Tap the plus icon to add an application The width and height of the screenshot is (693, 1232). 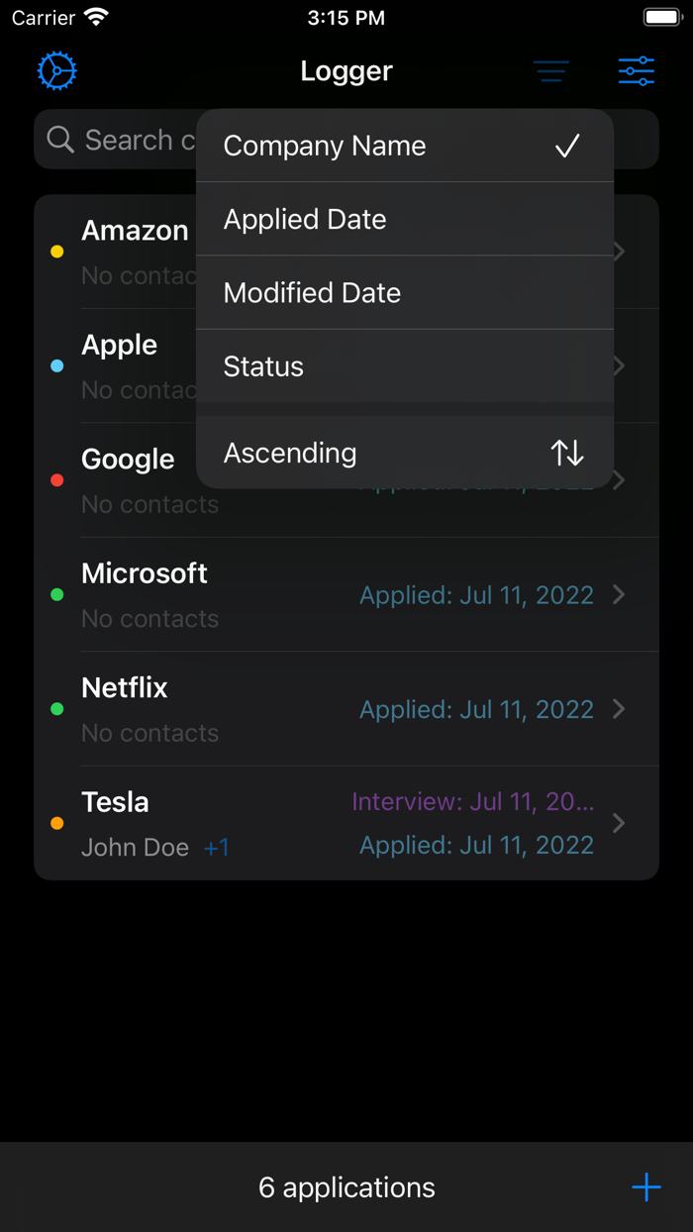pyautogui.click(x=645, y=1186)
